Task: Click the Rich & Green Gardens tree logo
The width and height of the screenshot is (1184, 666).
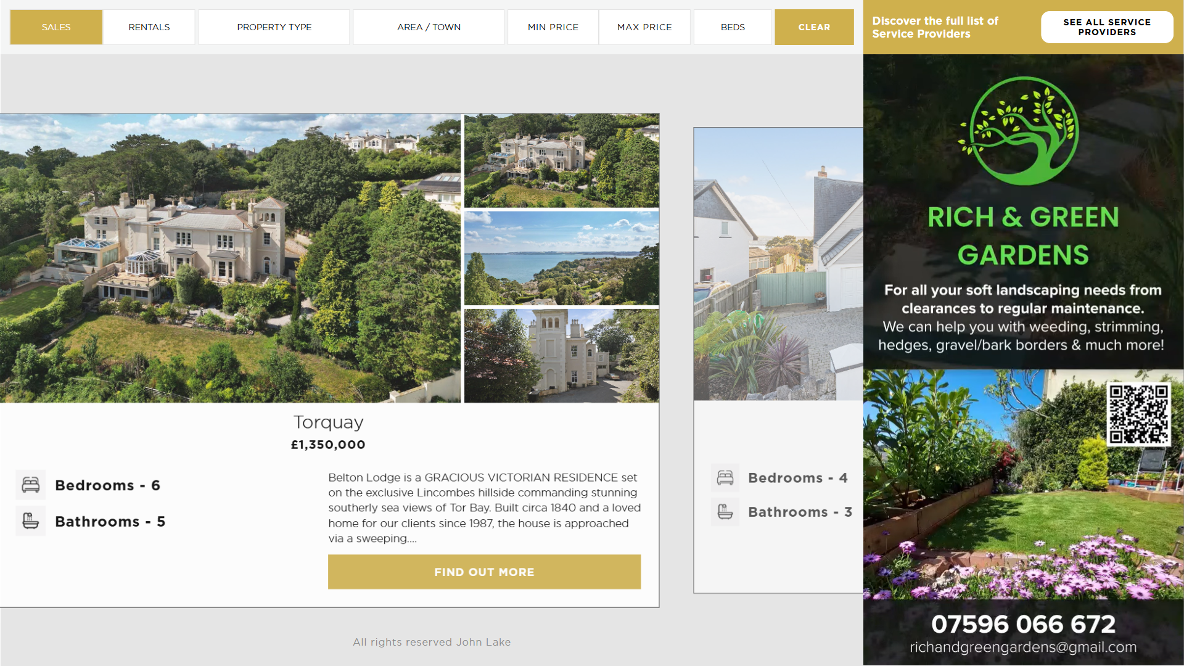Action: (x=1023, y=131)
